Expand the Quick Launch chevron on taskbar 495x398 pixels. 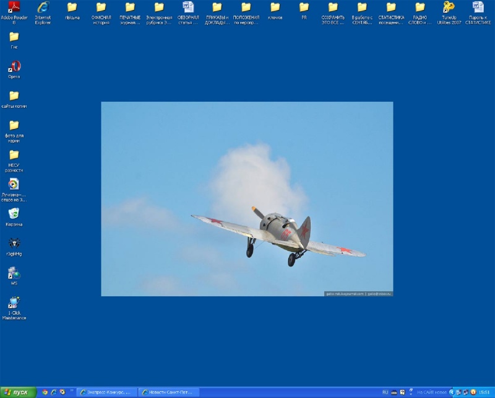point(72,391)
